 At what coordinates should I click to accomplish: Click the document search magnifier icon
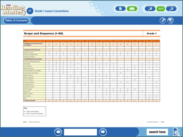pyautogui.click(x=176, y=132)
